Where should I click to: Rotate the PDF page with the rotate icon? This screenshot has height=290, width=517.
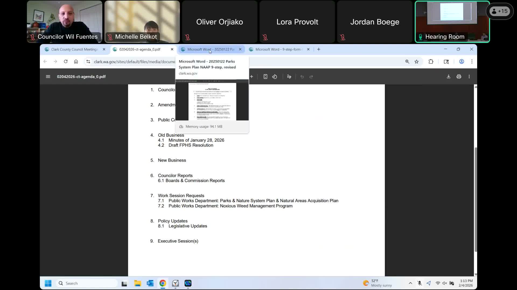(x=275, y=77)
